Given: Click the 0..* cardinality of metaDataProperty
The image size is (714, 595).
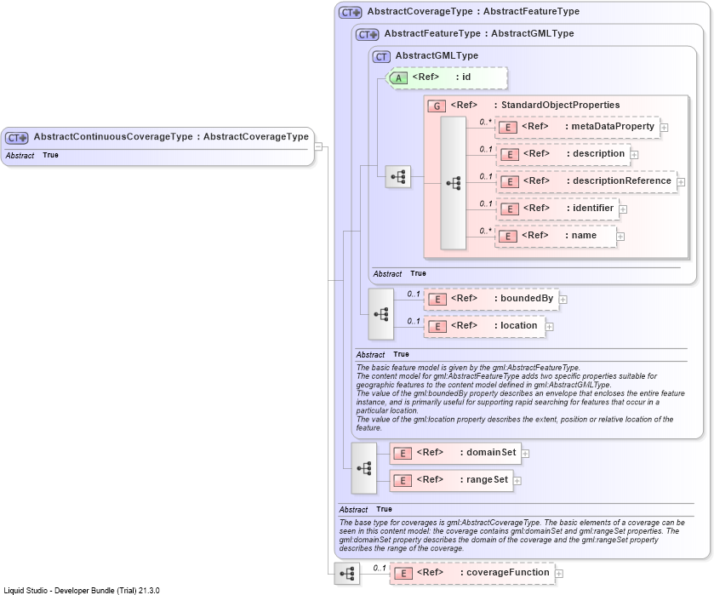Looking at the screenshot, I should (485, 122).
